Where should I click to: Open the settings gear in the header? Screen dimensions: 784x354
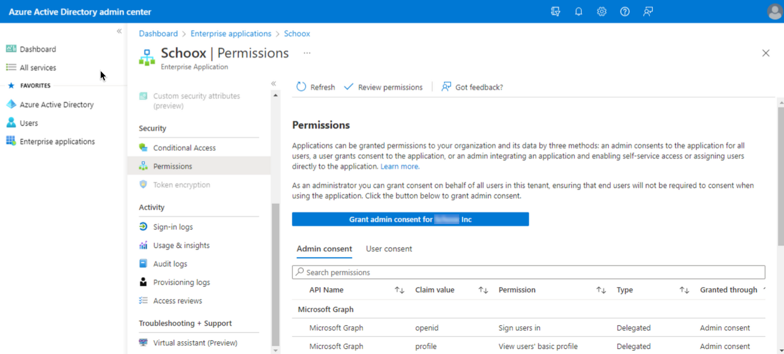pos(602,11)
